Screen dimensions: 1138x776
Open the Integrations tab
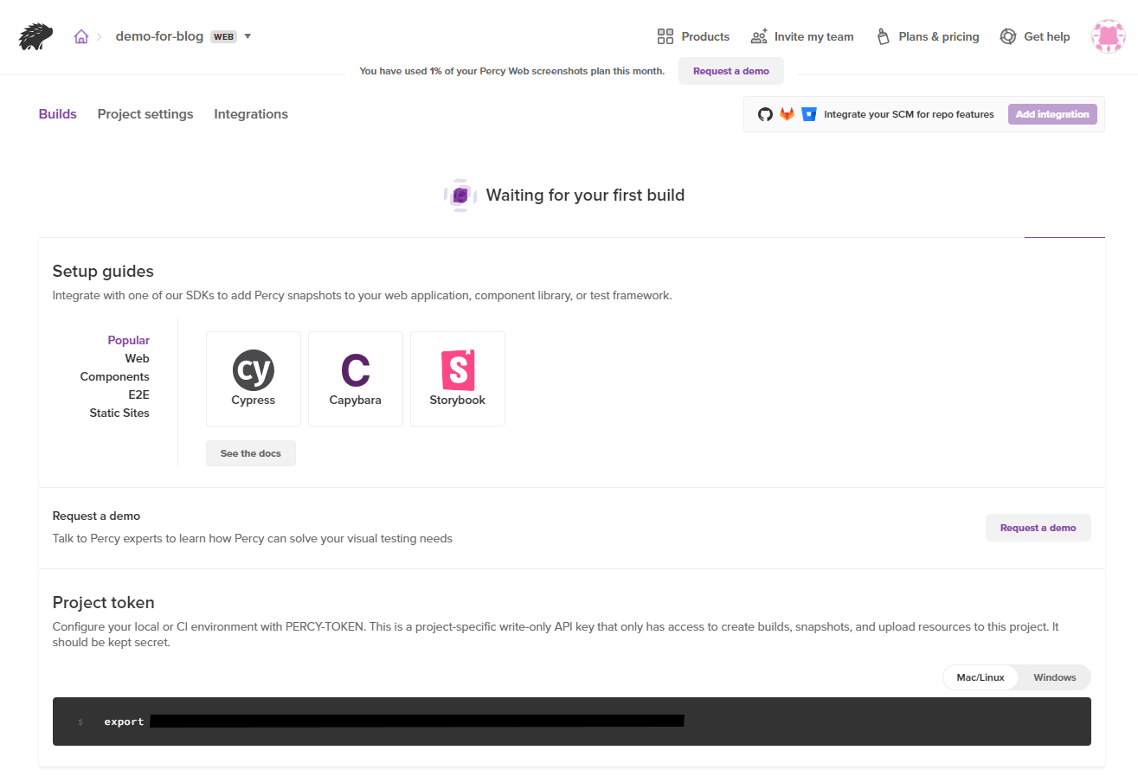[x=251, y=114]
